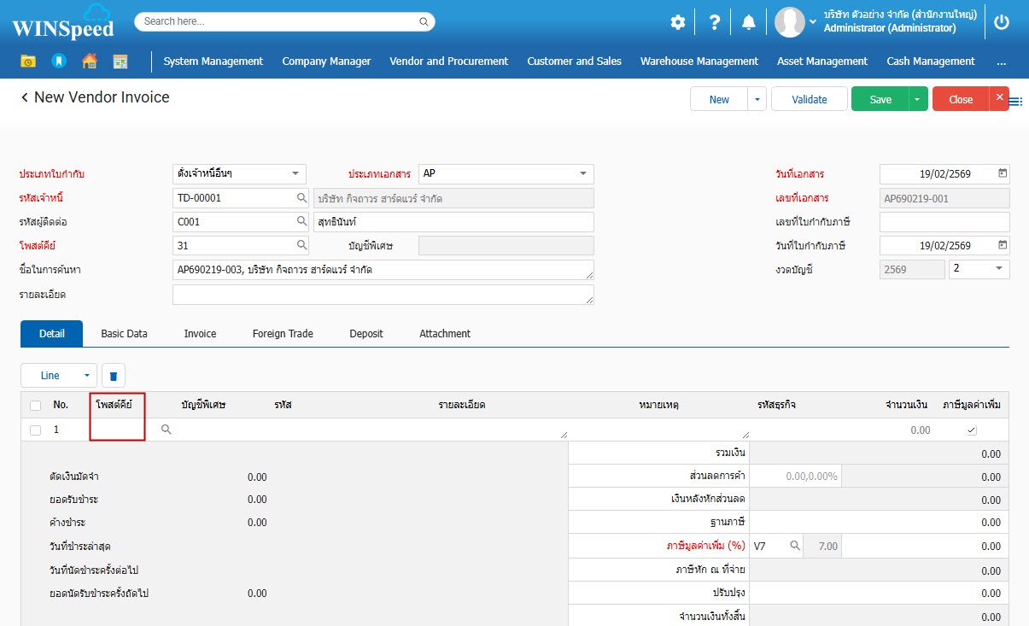1029x626 pixels.
Task: Expand the accounting period dropdown showing 2
Action: point(998,269)
